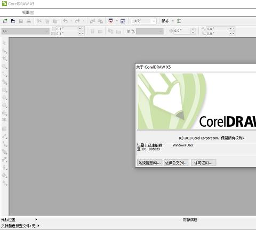Click the Export icon
The width and height of the screenshot is (256, 230).
(100, 21)
